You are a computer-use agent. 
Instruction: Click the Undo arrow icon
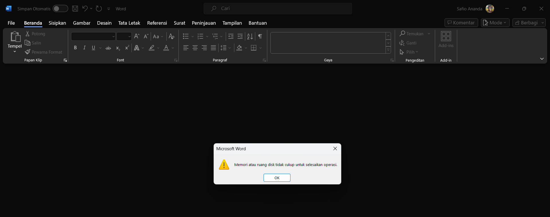85,9
